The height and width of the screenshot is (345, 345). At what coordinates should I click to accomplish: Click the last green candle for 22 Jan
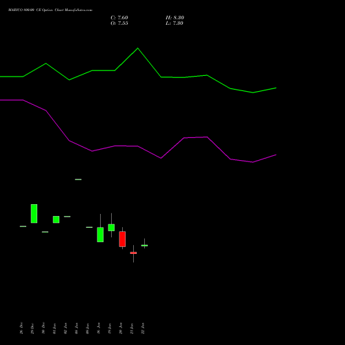tap(144, 246)
